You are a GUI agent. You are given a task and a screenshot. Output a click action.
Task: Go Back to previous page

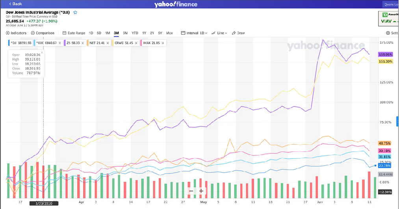pyautogui.click(x=15, y=4)
